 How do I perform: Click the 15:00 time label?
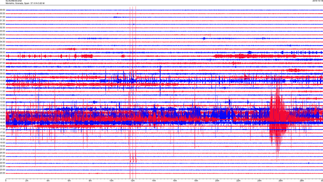3,116
